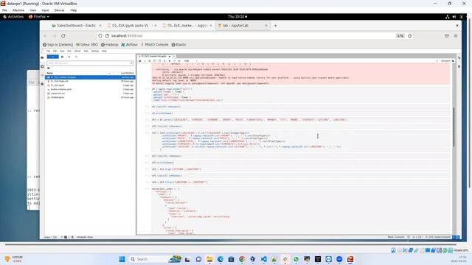Open the JupyterLab File menu
Image resolution: width=472 pixels, height=265 pixels.
pos(48,51)
